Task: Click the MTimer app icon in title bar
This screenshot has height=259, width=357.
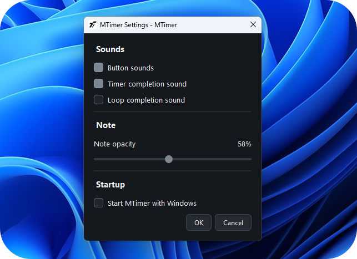Action: click(x=93, y=24)
